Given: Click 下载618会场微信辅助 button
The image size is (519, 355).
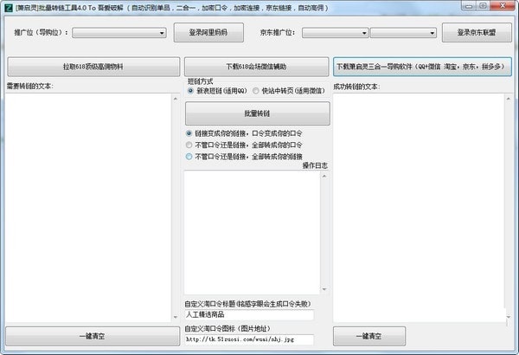Looking at the screenshot, I should pyautogui.click(x=257, y=67).
